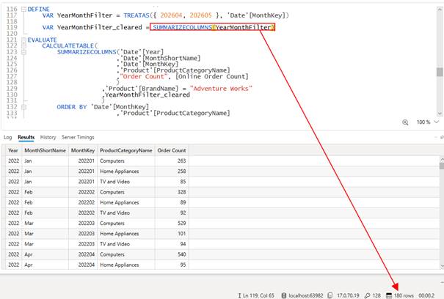444x299 pixels.
Task: Sort by the MonthShortName column header
Action: coord(45,150)
